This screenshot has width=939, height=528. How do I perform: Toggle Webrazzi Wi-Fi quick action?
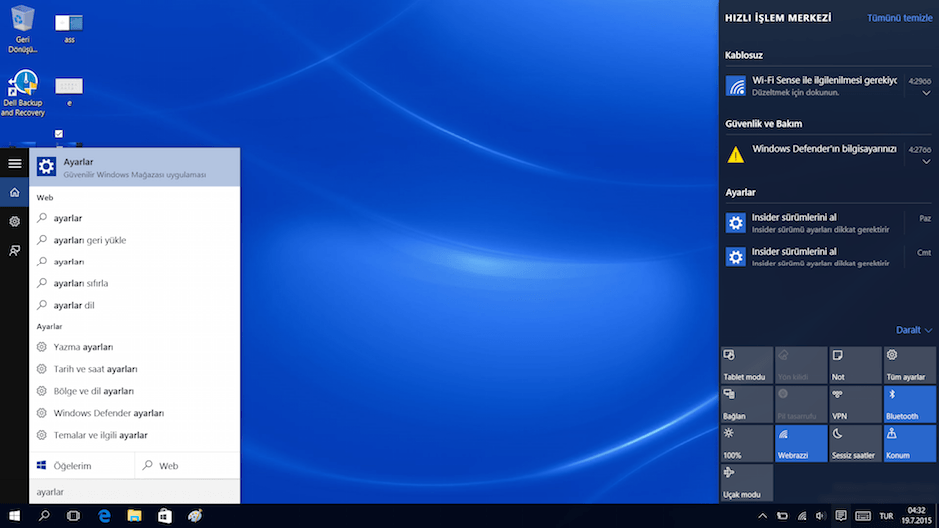(801, 443)
